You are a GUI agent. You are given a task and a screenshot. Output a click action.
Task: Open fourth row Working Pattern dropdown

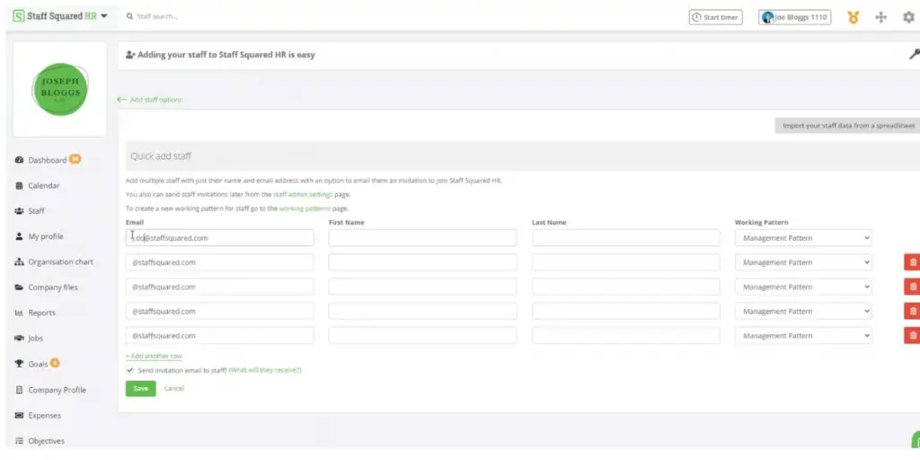803,312
